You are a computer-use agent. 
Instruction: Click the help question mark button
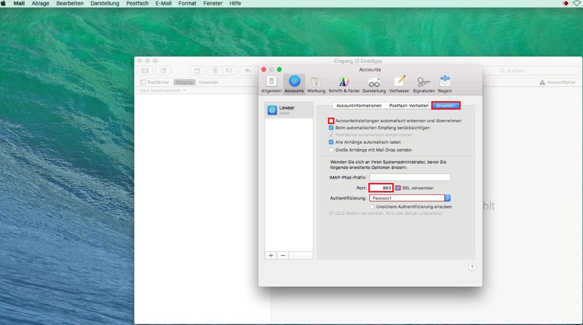point(472,267)
